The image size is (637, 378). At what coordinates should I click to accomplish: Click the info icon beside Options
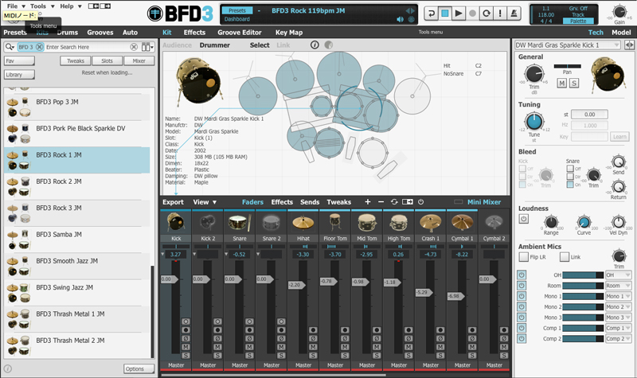[8, 368]
